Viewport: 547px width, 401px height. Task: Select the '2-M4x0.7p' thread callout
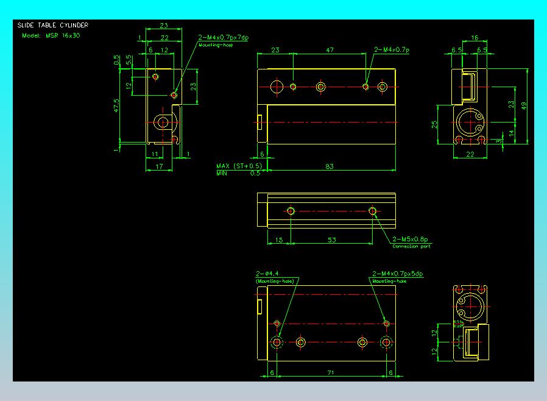pos(392,49)
